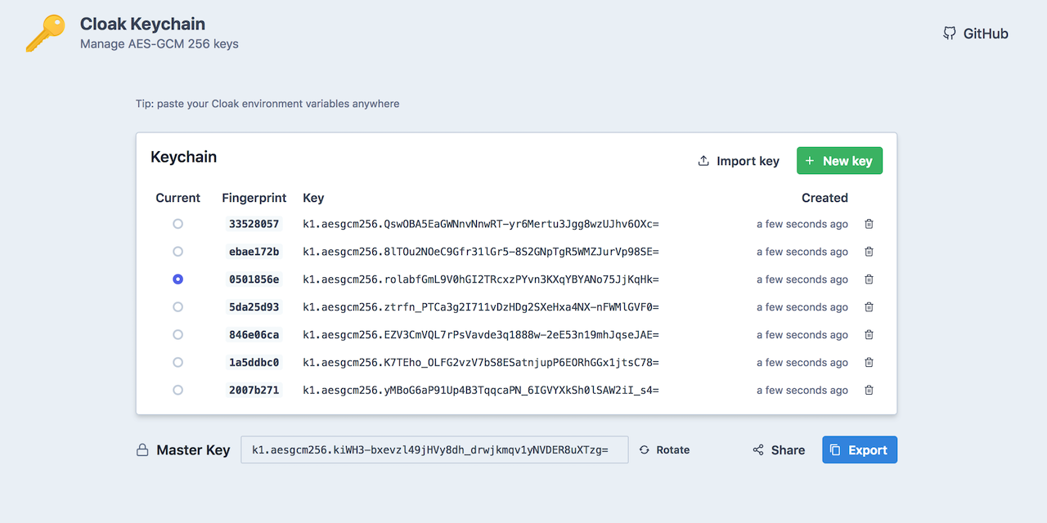Open the GitHub link
The width and height of the screenshot is (1047, 523).
point(975,34)
